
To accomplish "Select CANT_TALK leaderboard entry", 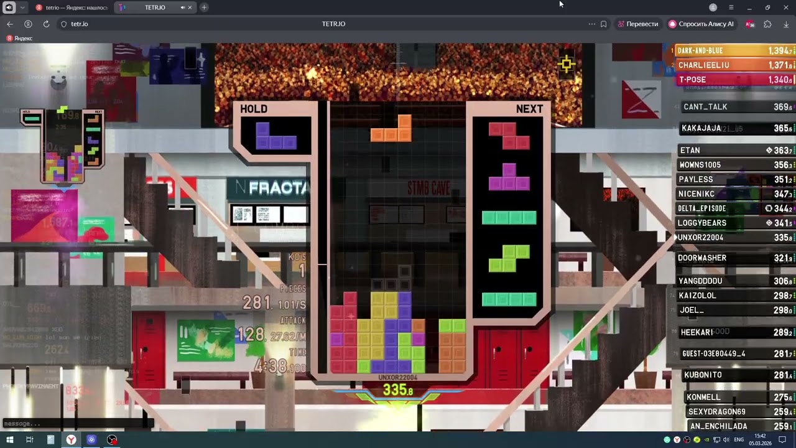I will [x=737, y=107].
